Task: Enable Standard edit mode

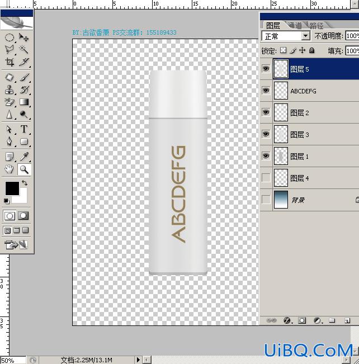Action: pyautogui.click(x=10, y=216)
